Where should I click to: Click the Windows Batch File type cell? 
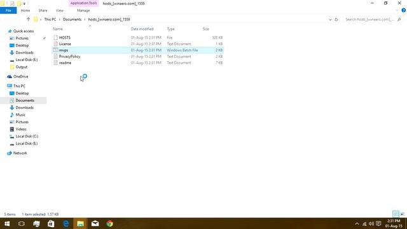(x=183, y=50)
